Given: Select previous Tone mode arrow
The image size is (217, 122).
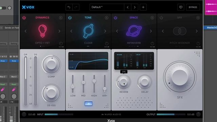Looking at the screenshot, I should click(x=71, y=31).
